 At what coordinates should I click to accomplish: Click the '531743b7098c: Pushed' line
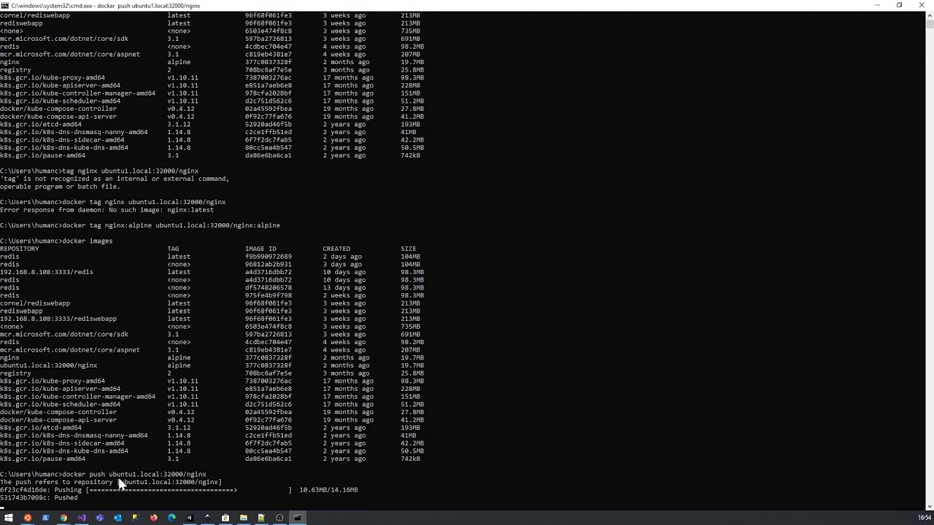pyautogui.click(x=39, y=498)
